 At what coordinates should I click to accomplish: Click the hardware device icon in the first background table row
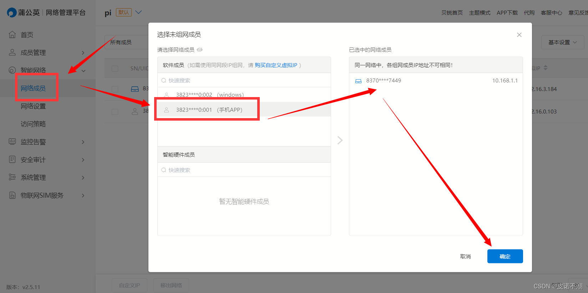point(135,89)
